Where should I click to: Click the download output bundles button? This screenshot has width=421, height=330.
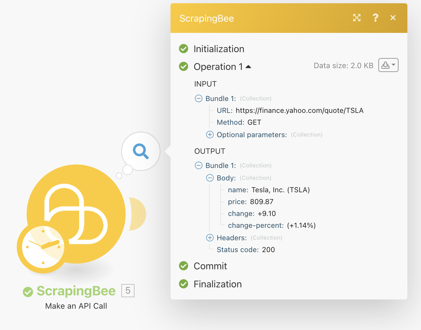pyautogui.click(x=388, y=65)
